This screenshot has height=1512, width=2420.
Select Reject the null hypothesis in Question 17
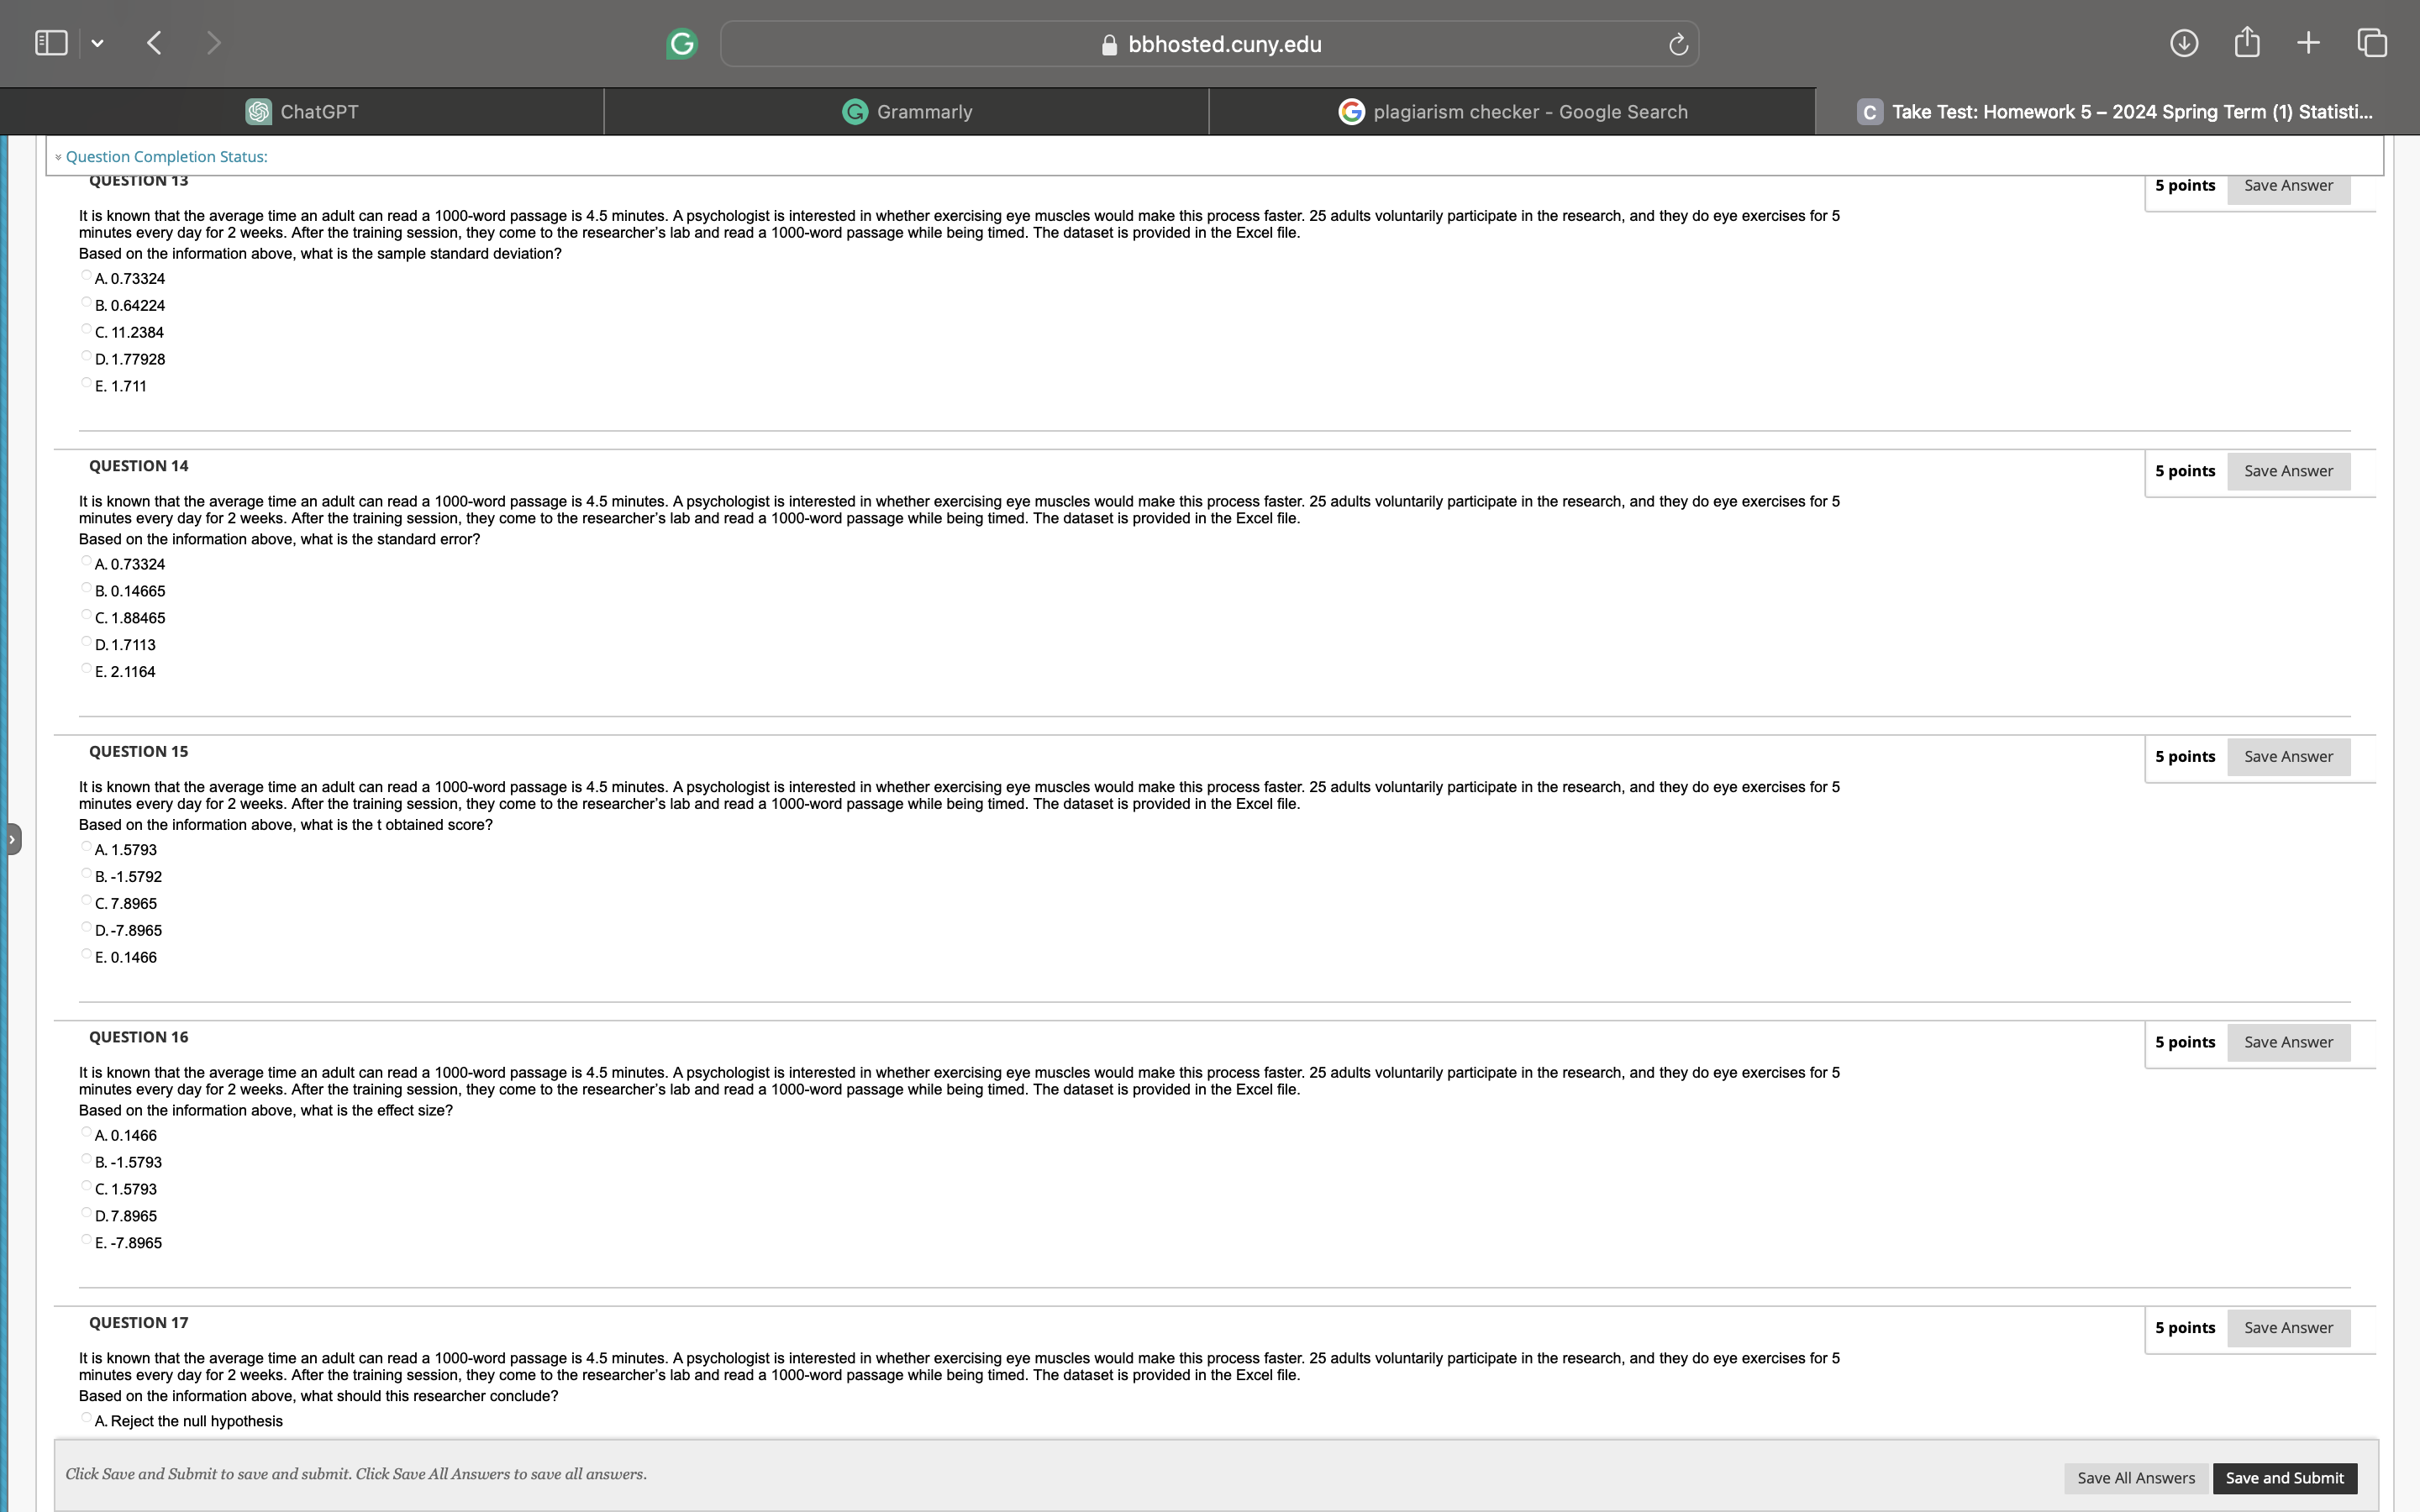[87, 1417]
